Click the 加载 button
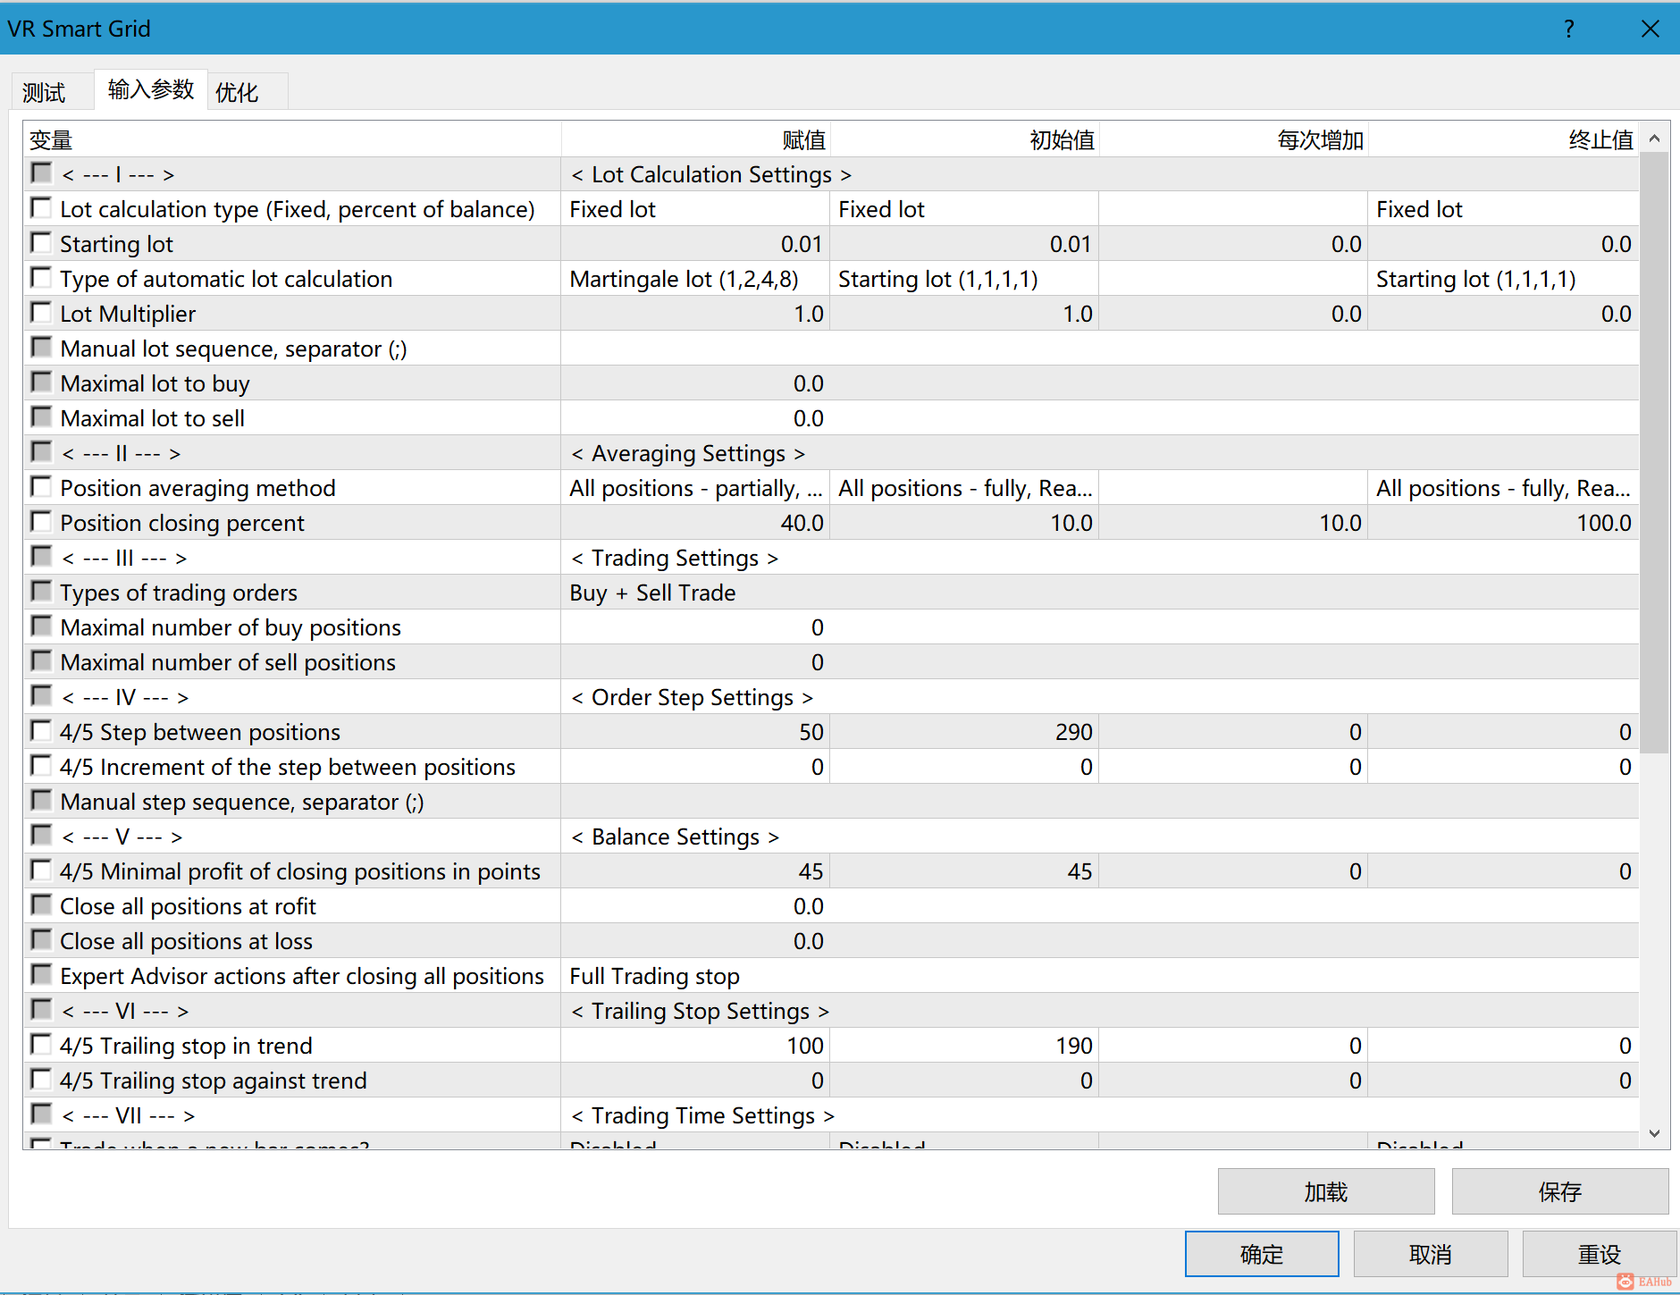The height and width of the screenshot is (1295, 1680). (x=1326, y=1191)
